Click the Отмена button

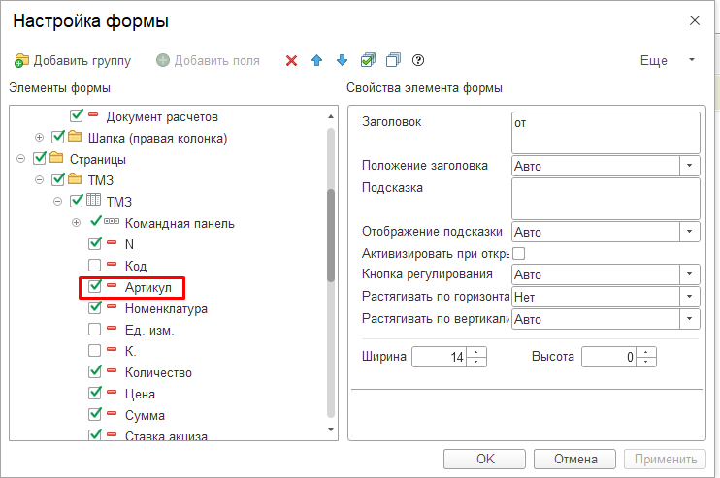tap(574, 460)
